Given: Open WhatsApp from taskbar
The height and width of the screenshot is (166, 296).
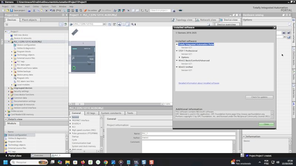Looking at the screenshot, I should pos(98,162).
